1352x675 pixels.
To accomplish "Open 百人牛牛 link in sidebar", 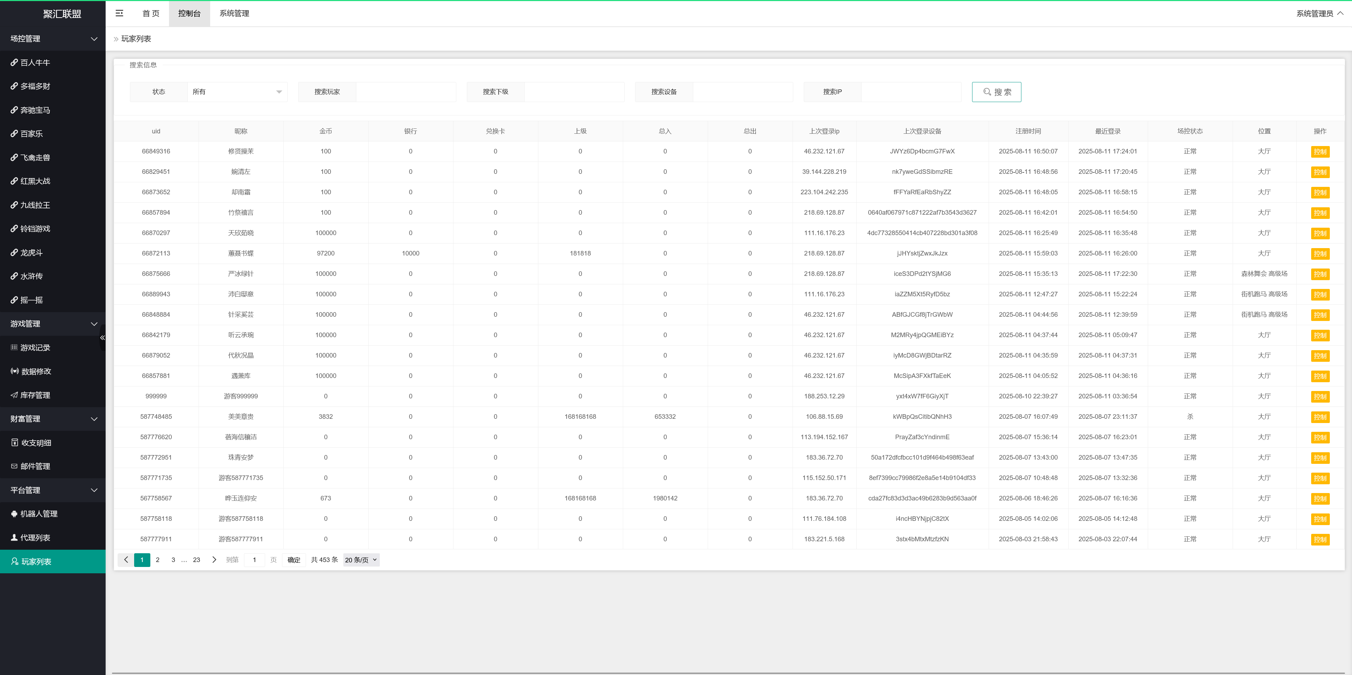I will tap(35, 62).
